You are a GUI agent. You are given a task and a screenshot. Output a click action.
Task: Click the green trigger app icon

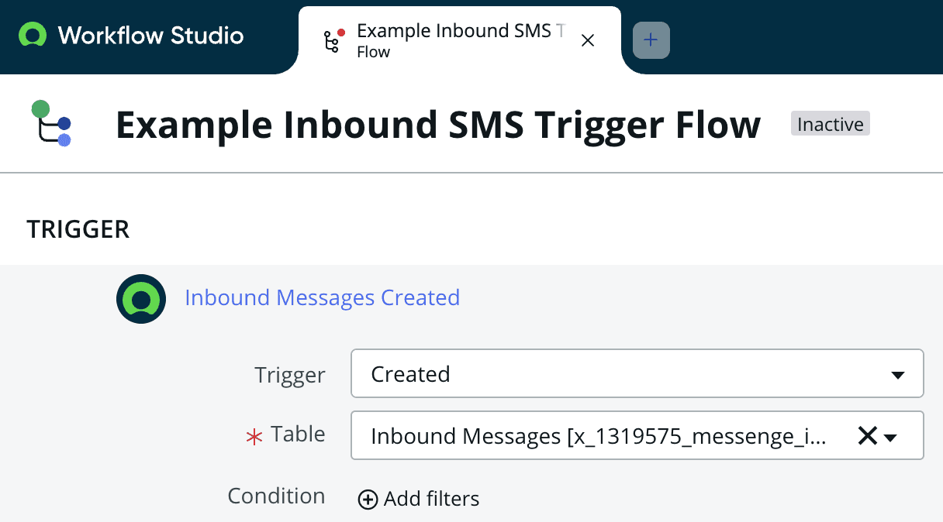(140, 298)
